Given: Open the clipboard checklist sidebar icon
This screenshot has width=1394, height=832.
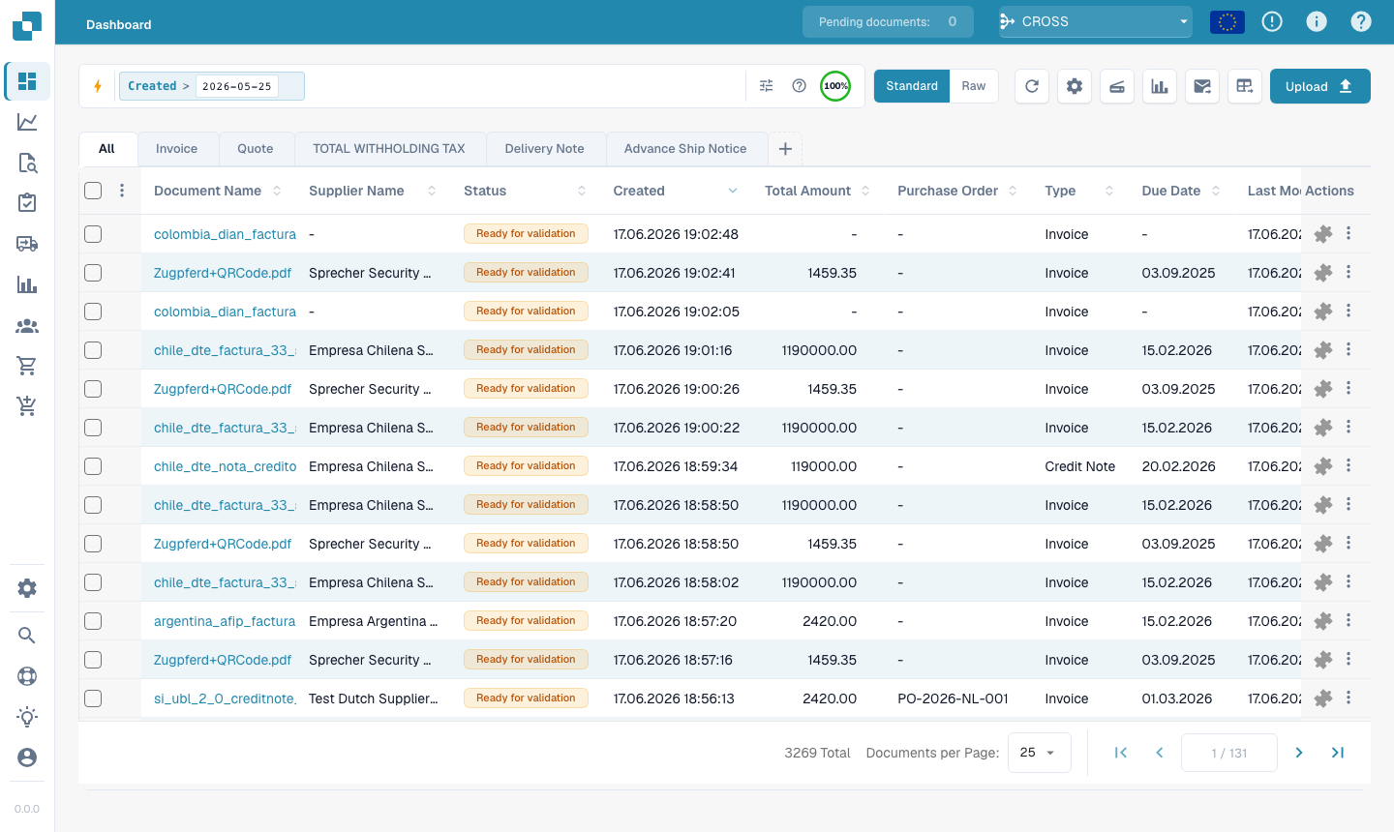Looking at the screenshot, I should tap(27, 202).
